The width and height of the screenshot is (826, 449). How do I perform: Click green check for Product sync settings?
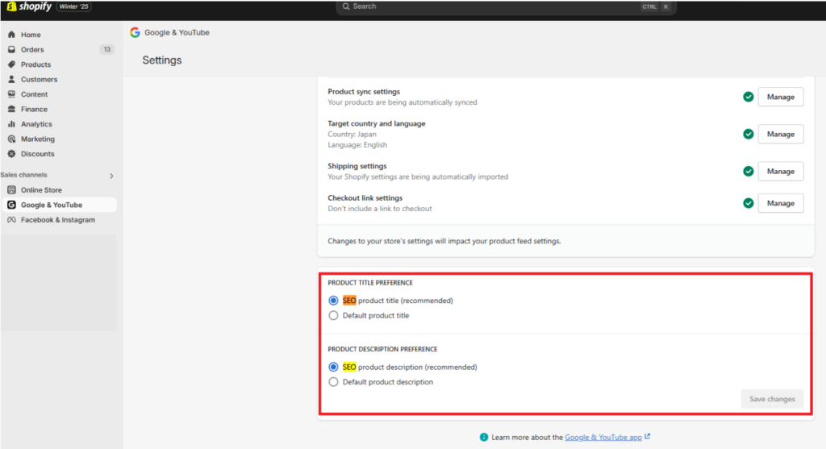click(748, 97)
